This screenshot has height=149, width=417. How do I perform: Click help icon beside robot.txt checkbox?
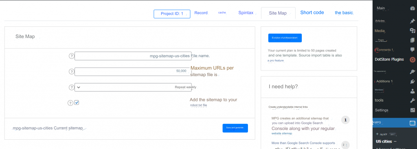(70, 103)
